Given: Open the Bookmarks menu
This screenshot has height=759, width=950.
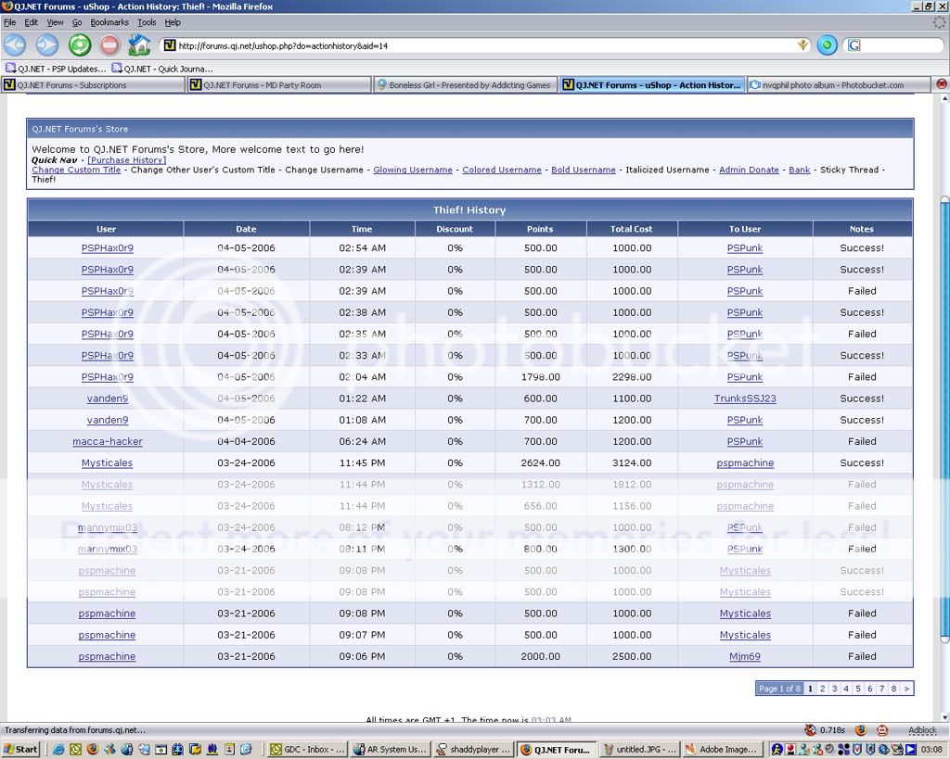Looking at the screenshot, I should coord(109,22).
